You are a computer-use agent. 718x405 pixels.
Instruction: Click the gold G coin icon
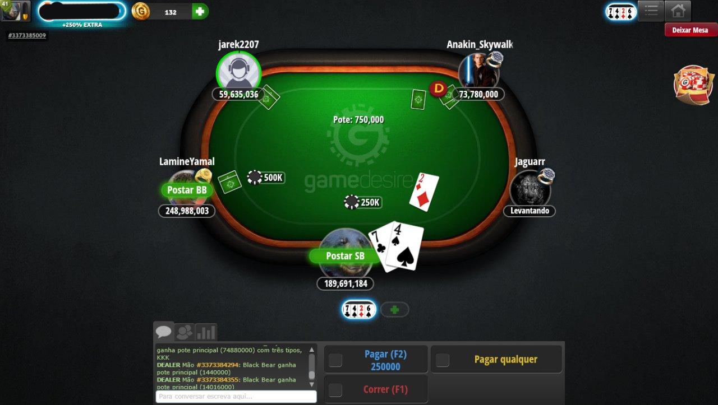141,11
